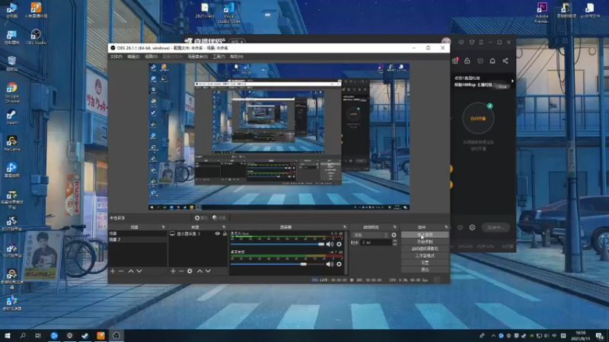
Task: Open the View menu in OBS
Action: click(x=151, y=56)
